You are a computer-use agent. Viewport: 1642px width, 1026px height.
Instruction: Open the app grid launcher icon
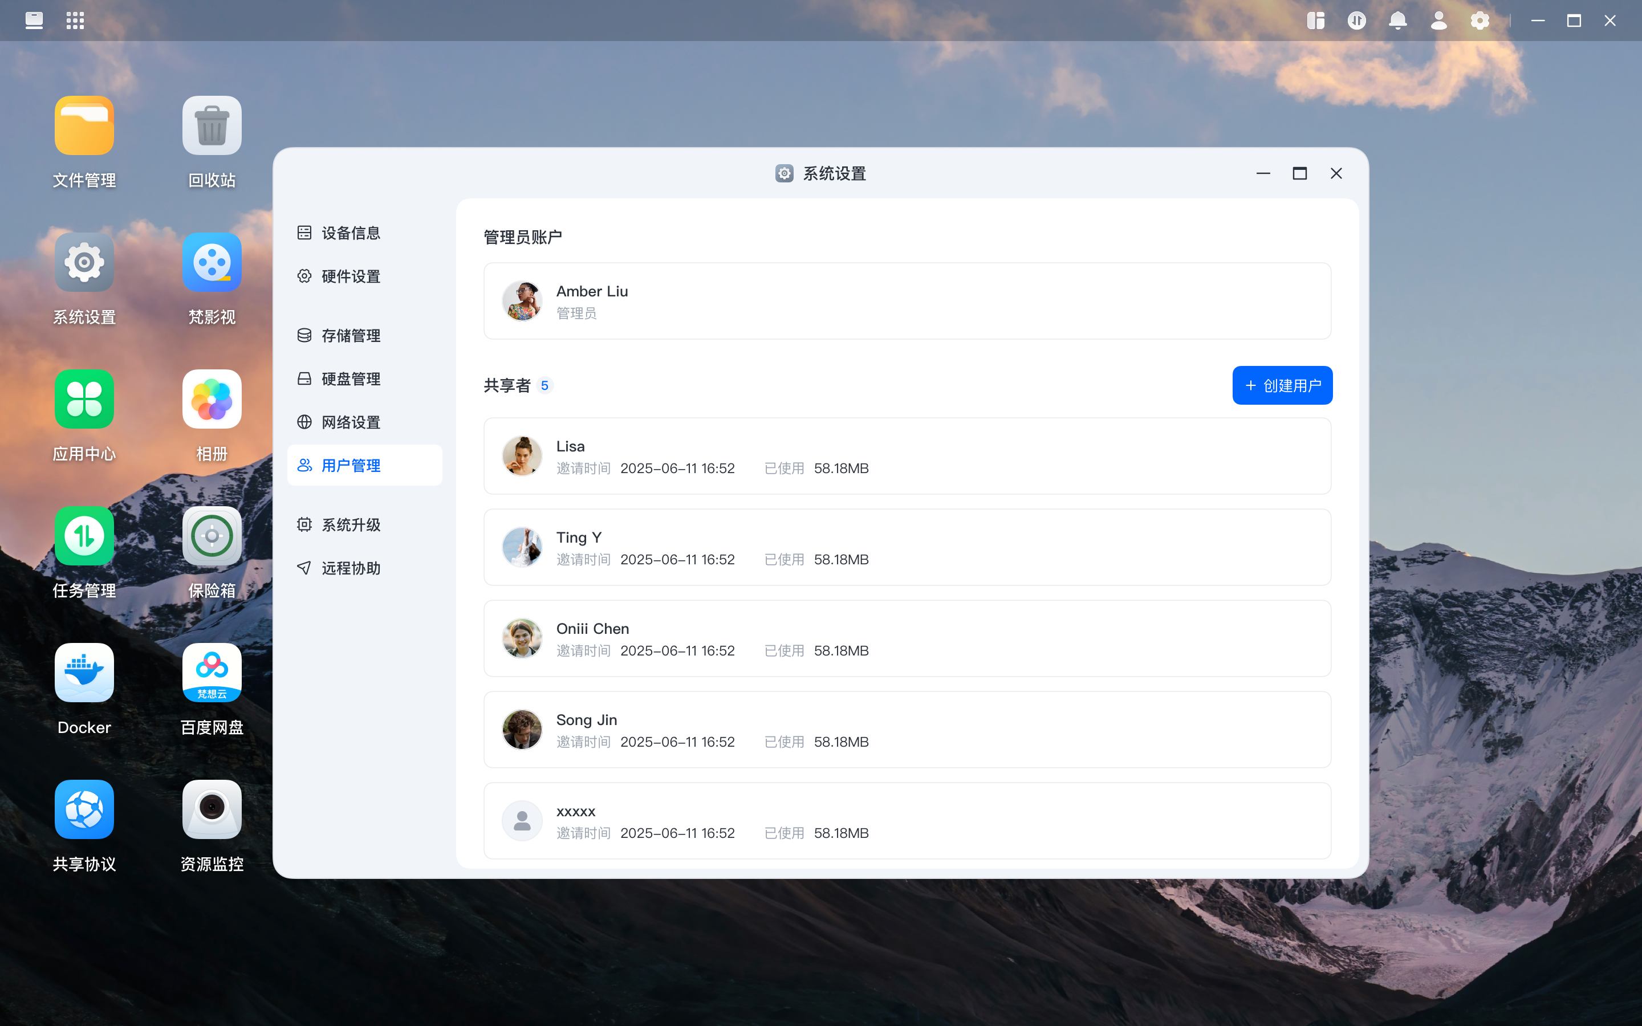coord(75,21)
